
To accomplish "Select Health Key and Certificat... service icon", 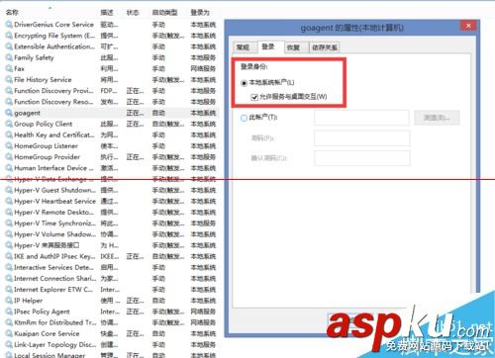I will [9, 134].
